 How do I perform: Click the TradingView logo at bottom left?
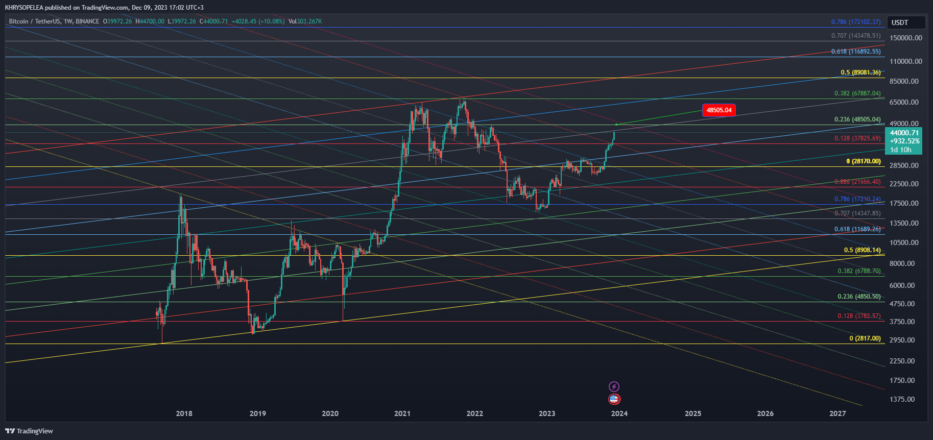click(x=29, y=431)
